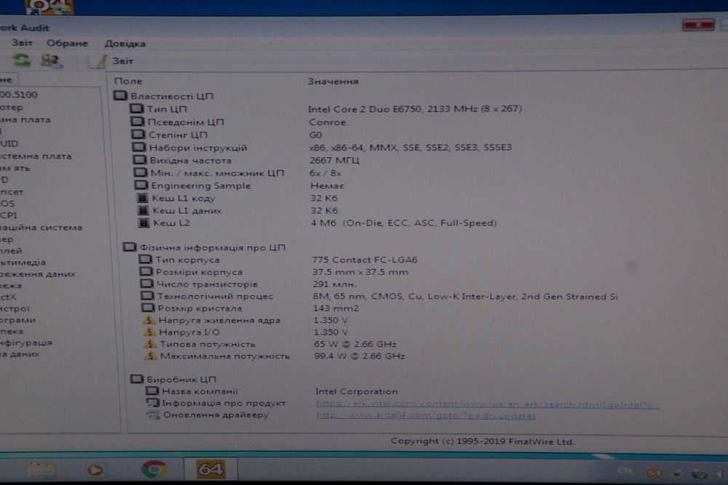Click the EN language indicator
Image resolution: width=728 pixels, height=485 pixels.
[625, 470]
